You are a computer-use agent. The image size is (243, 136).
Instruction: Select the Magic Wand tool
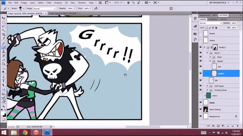tap(3, 31)
